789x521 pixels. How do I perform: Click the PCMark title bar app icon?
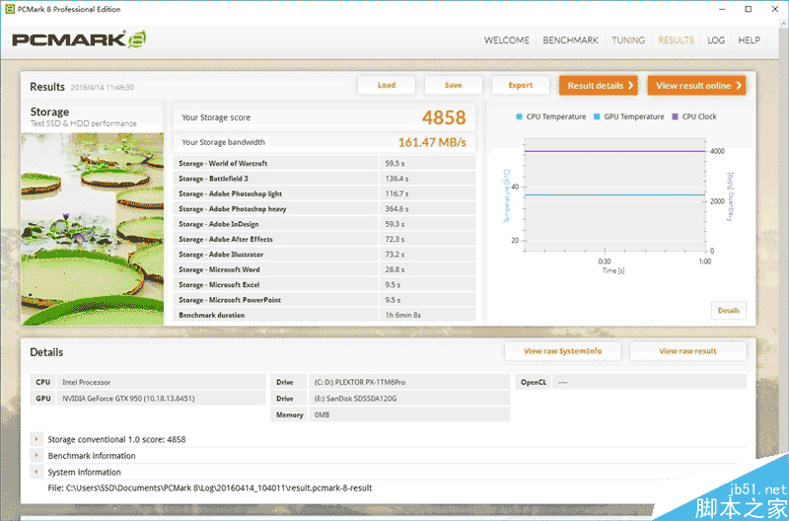click(9, 9)
